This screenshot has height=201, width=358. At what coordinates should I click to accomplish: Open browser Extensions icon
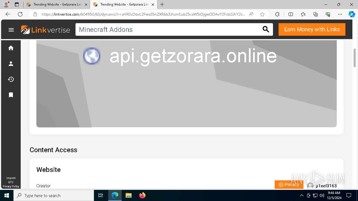click(277, 14)
